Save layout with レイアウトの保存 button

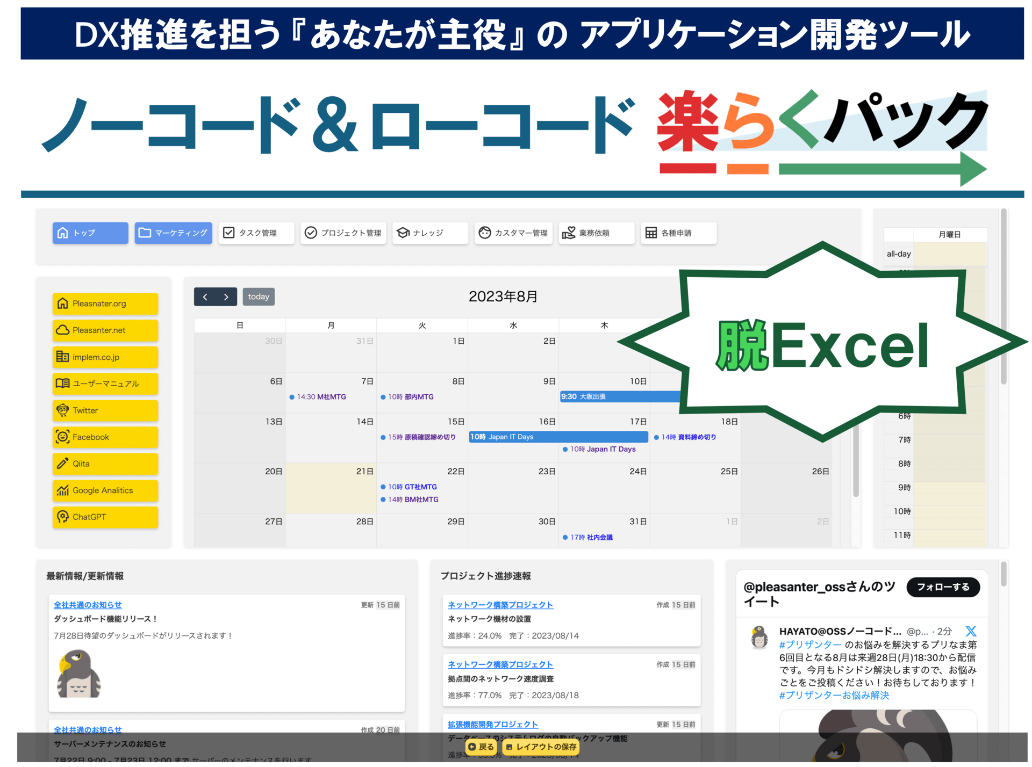(x=541, y=747)
